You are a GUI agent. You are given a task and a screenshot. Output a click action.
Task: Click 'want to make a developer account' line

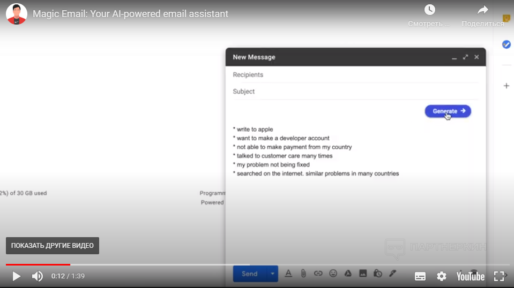coord(281,138)
